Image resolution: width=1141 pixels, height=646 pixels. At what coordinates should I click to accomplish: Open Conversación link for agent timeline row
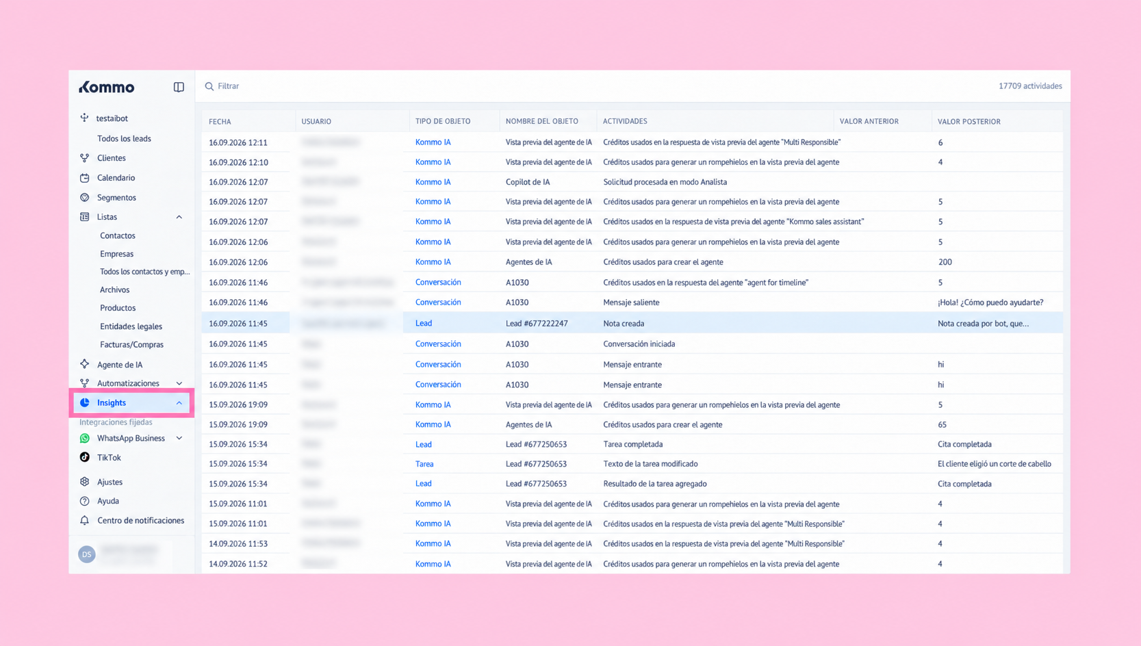438,282
